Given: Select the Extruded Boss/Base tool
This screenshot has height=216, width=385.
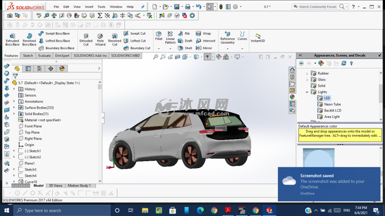Looking at the screenshot, I should [12, 39].
